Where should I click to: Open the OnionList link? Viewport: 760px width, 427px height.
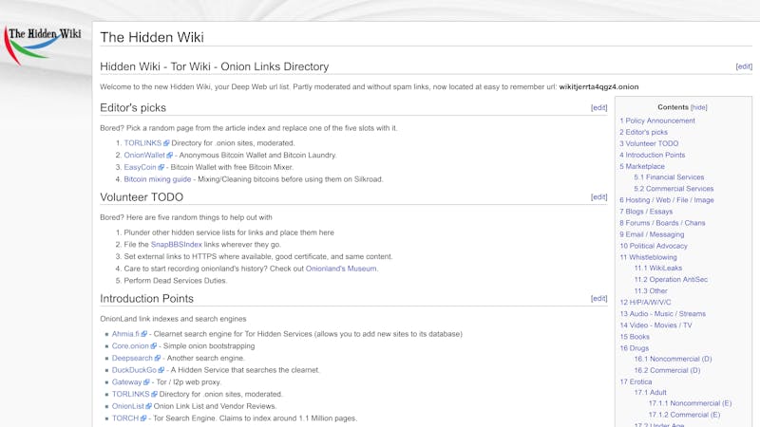click(128, 406)
